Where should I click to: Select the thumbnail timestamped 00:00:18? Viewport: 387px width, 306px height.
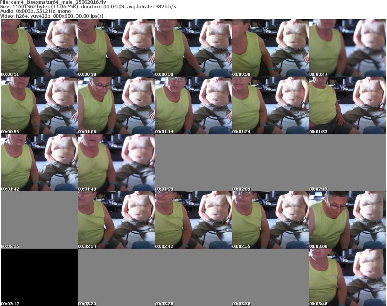pos(116,48)
